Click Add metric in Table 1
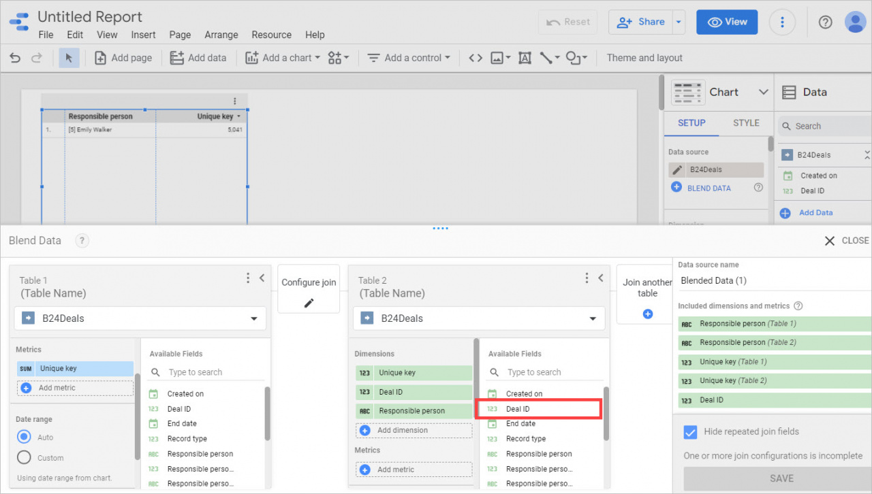 pos(75,388)
